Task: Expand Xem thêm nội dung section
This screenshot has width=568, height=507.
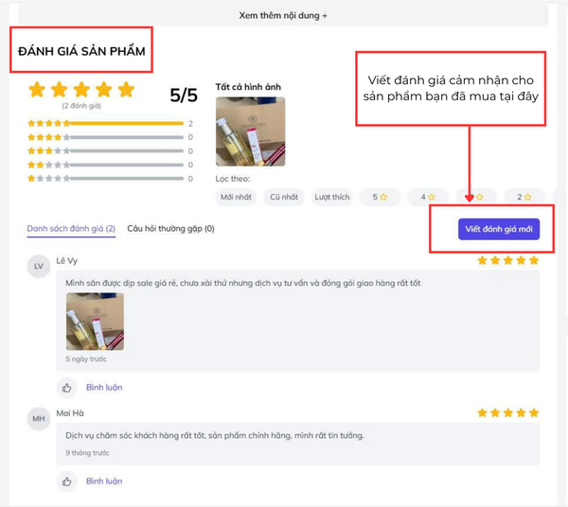Action: (283, 15)
